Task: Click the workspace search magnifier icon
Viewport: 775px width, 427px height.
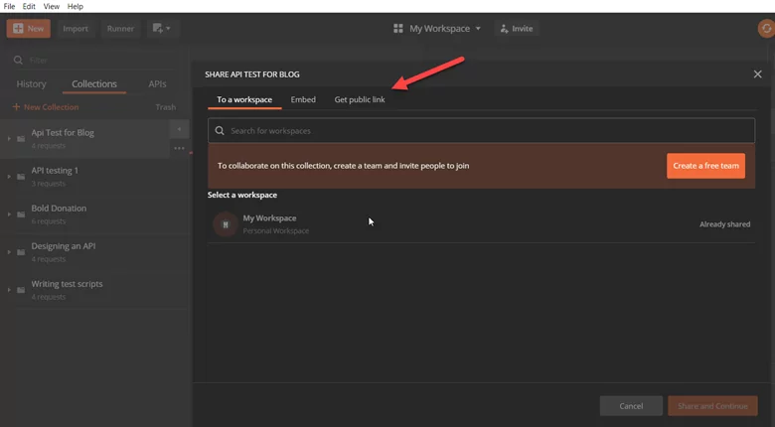Action: point(220,130)
